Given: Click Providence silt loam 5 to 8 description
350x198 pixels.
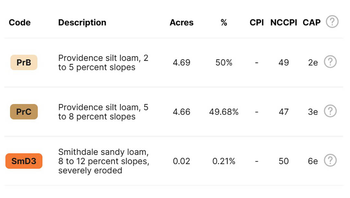Looking at the screenshot, I should [x=103, y=112].
